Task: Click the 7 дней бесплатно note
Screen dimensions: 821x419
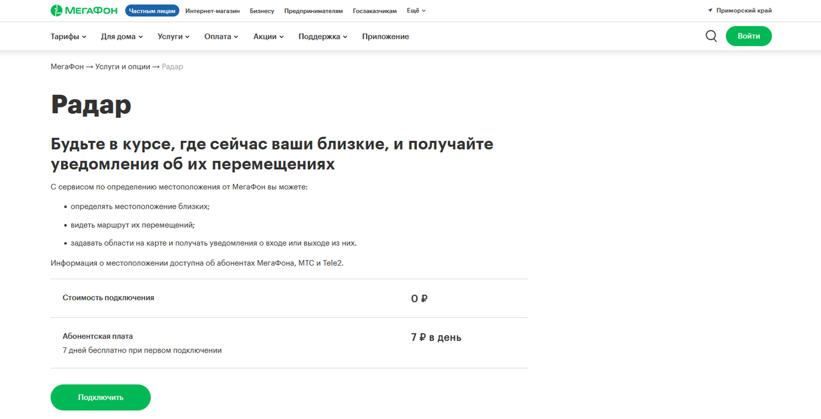Action: pos(142,351)
